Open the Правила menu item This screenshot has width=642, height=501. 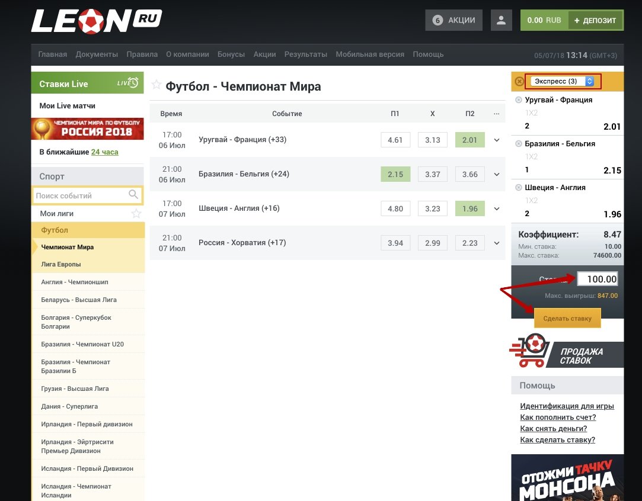pyautogui.click(x=142, y=54)
